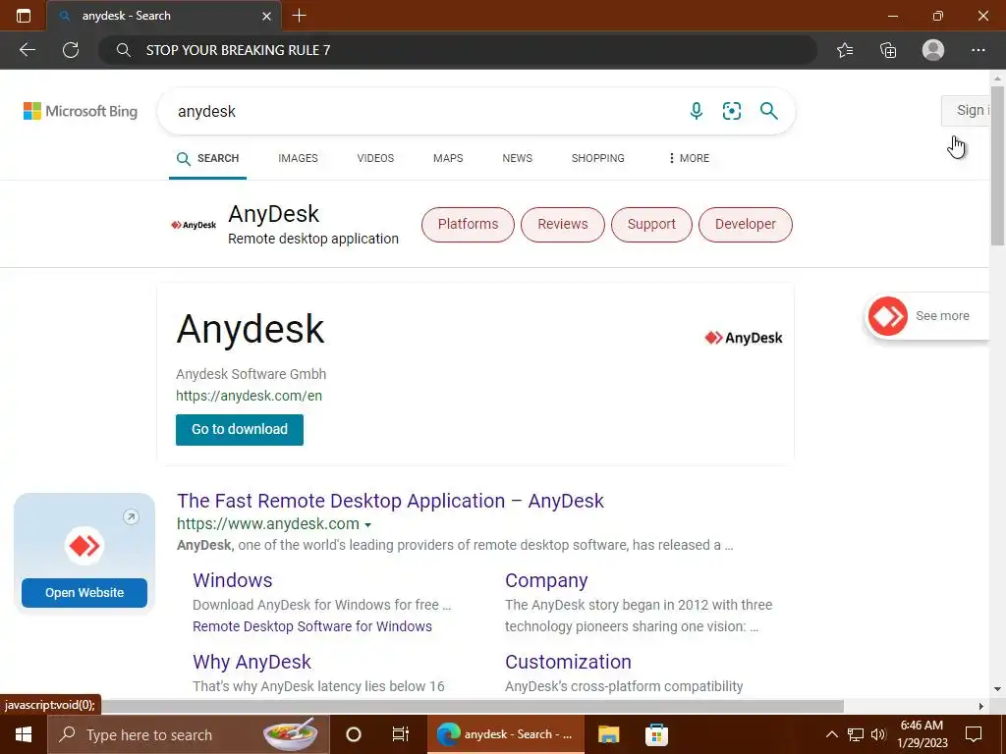Open Remote Desktop Software for Windows link

pos(312,626)
